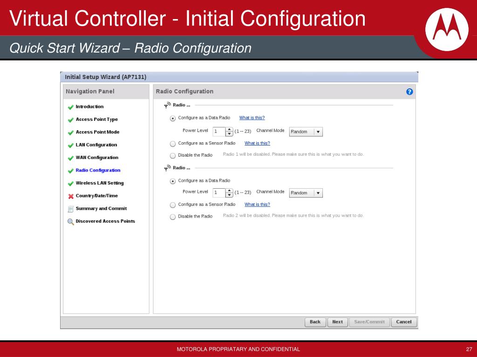Viewport: 477px width, 357px height.
Task: Open the Radio 1 Channel Mode dropdown
Action: (x=306, y=132)
